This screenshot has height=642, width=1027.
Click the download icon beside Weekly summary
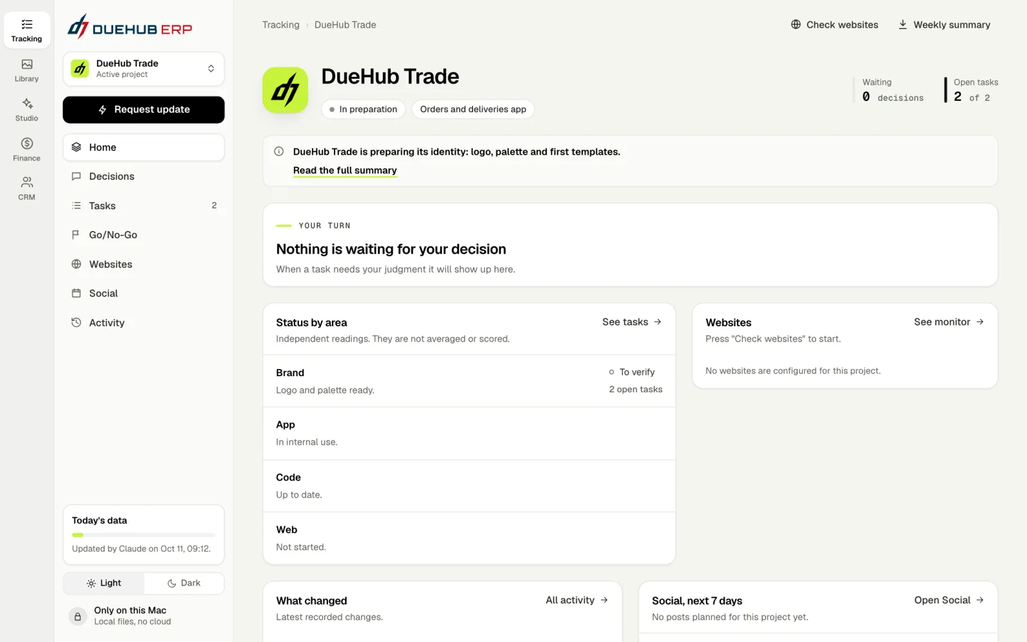click(x=902, y=24)
